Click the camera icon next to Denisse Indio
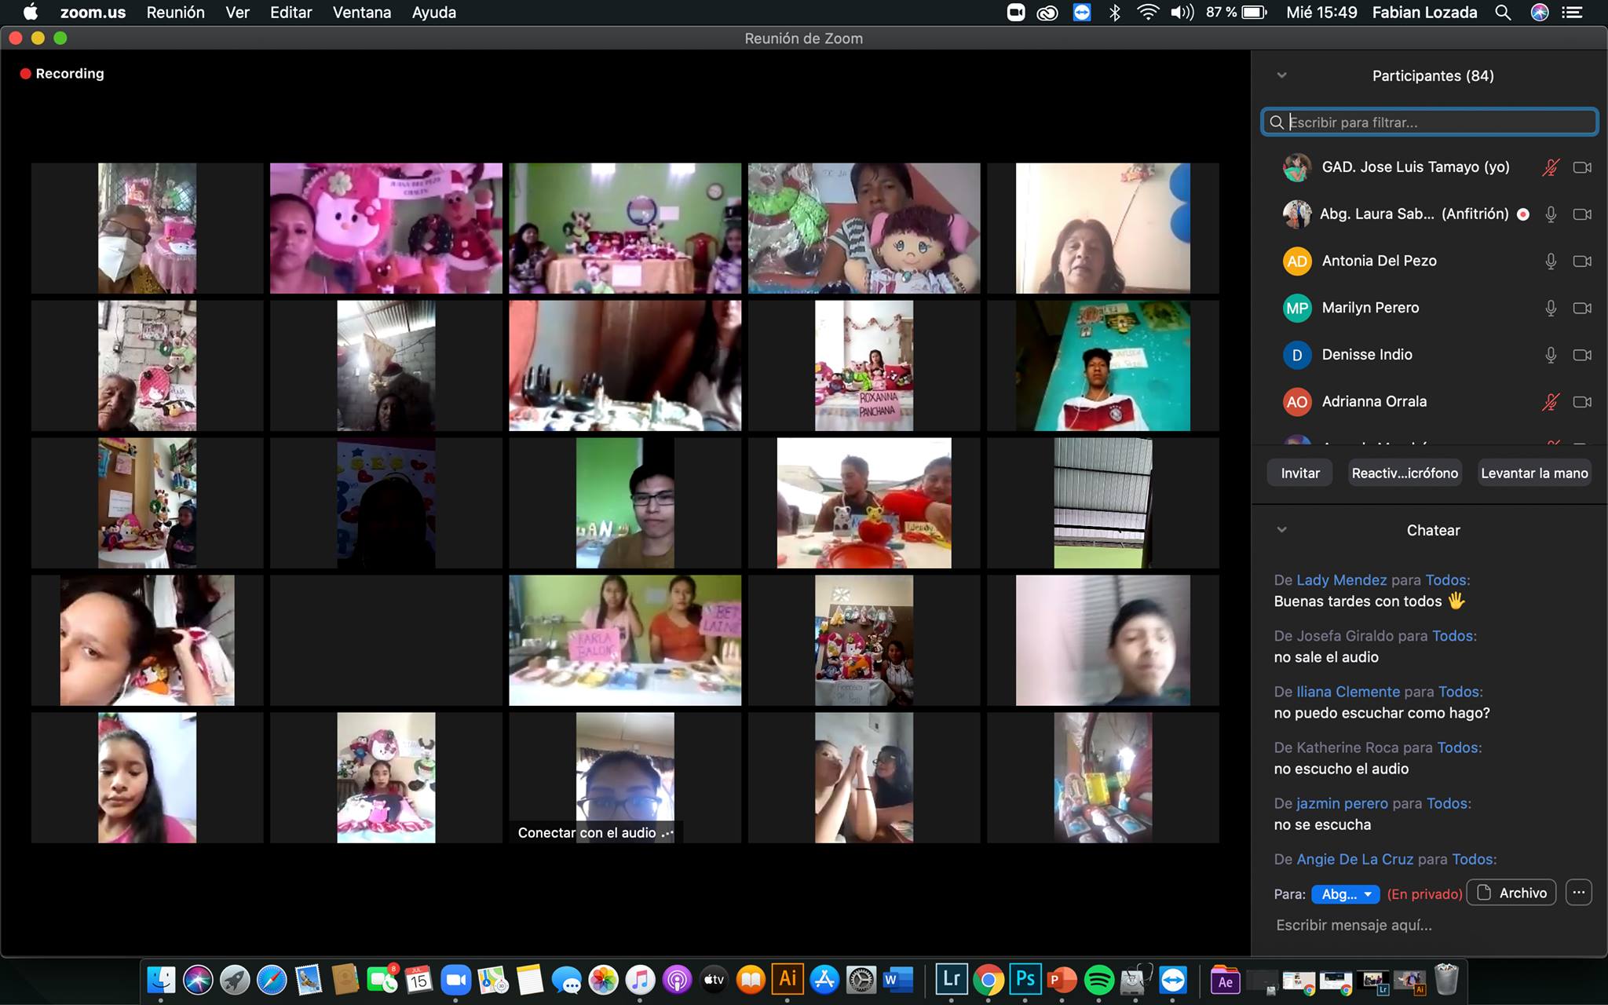 1582,355
